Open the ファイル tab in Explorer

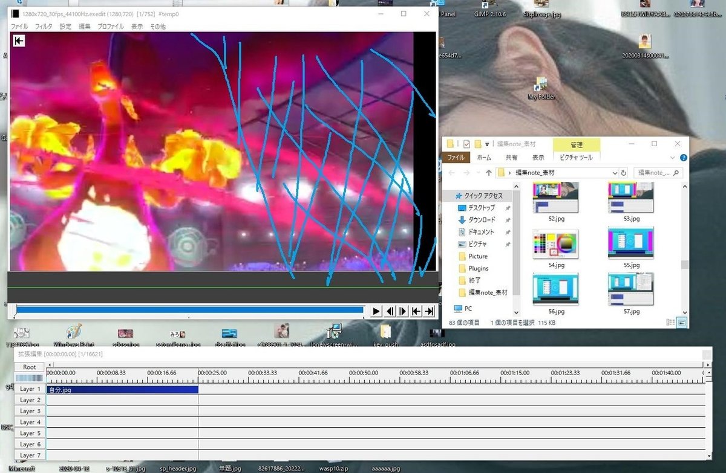(456, 157)
